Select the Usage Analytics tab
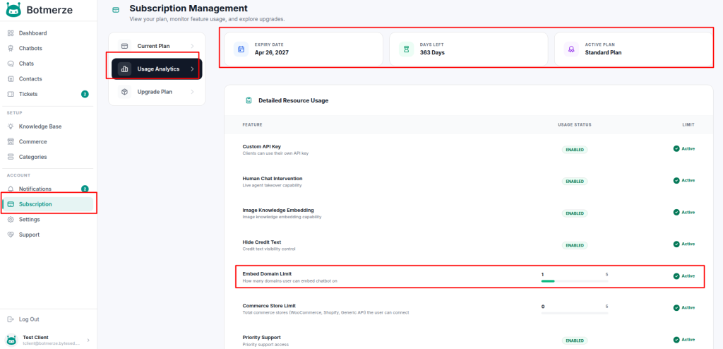The width and height of the screenshot is (723, 349). coord(157,69)
